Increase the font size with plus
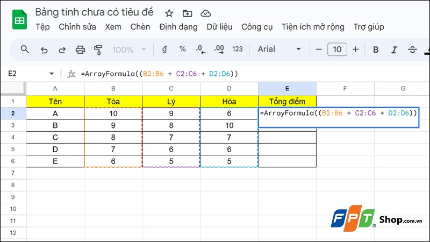The image size is (430, 242). (x=355, y=49)
